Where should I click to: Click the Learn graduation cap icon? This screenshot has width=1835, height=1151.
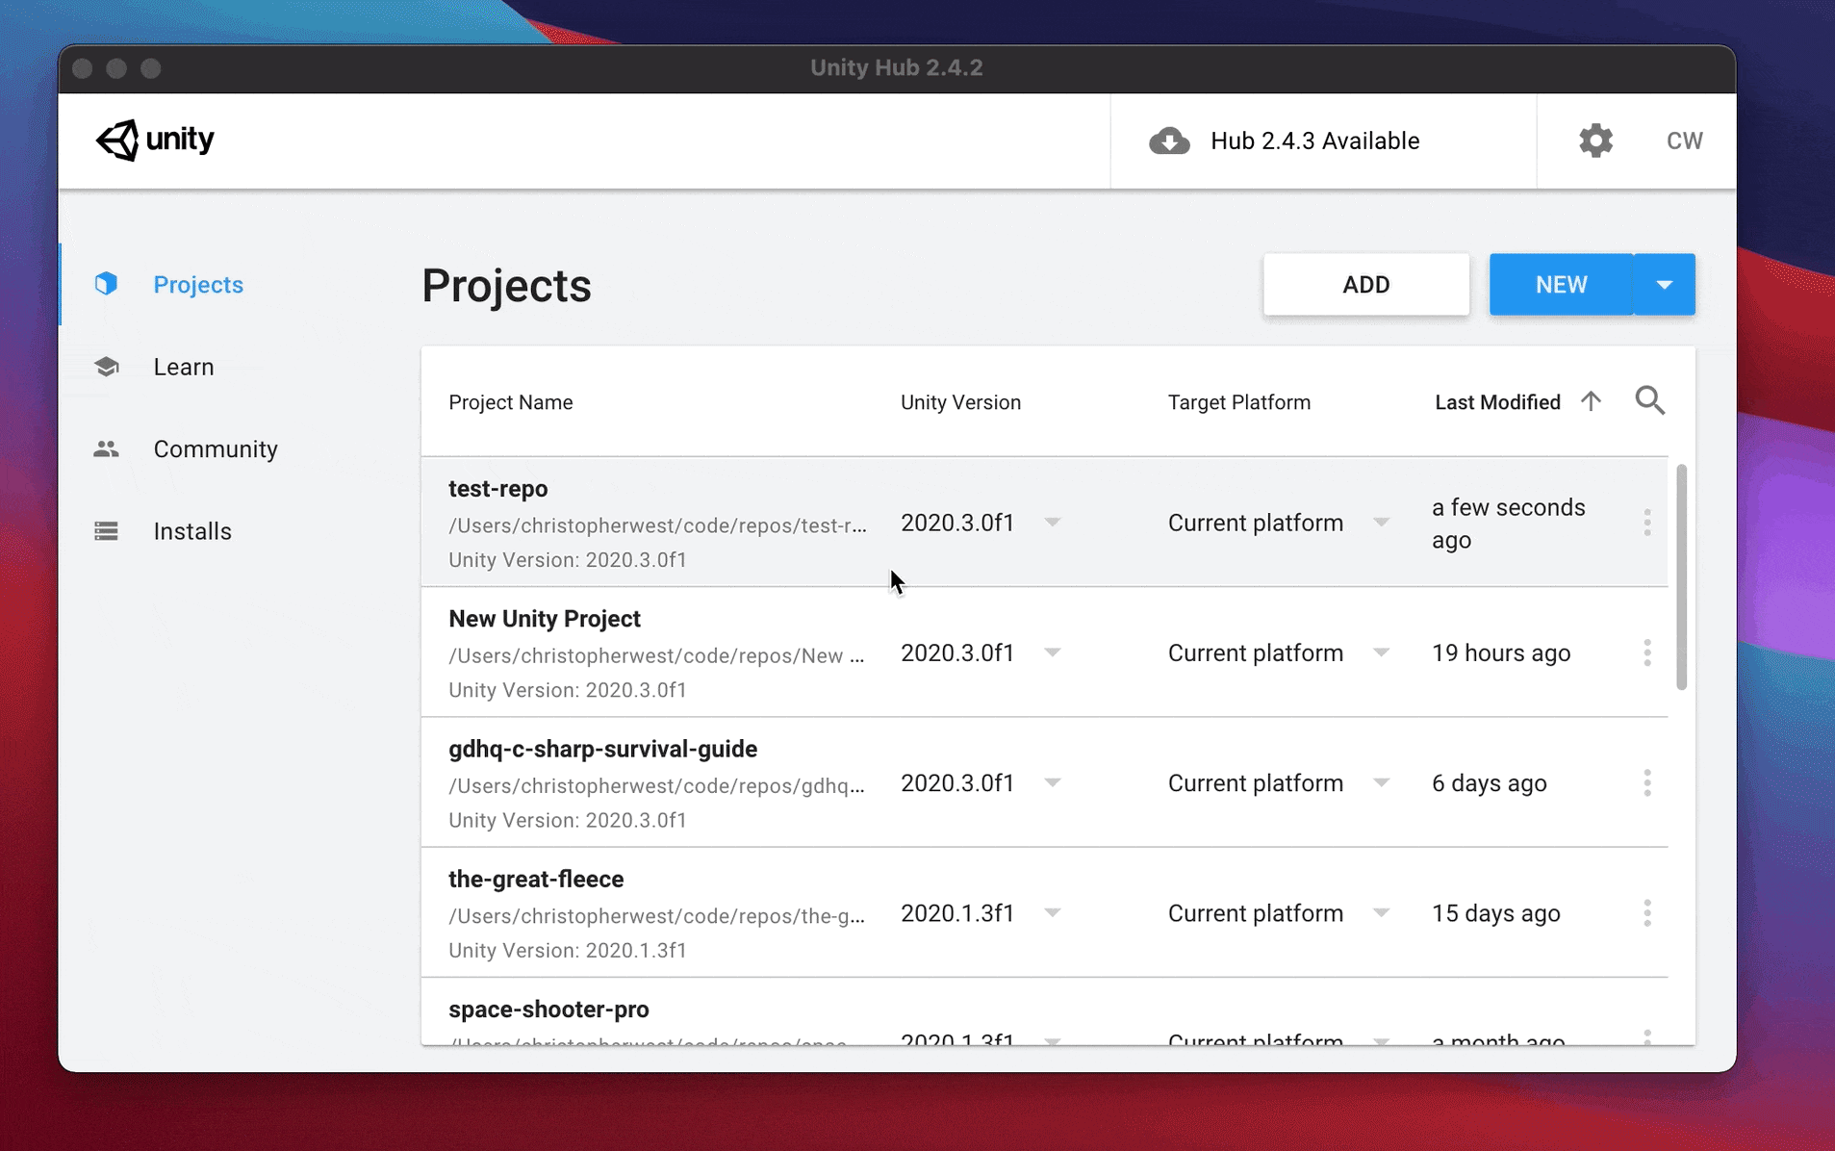pos(106,367)
